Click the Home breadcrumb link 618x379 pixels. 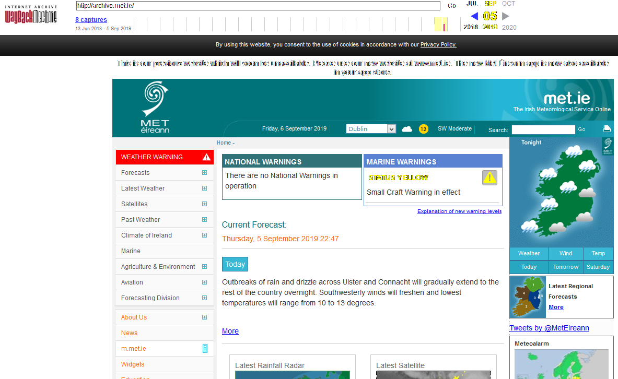(224, 143)
